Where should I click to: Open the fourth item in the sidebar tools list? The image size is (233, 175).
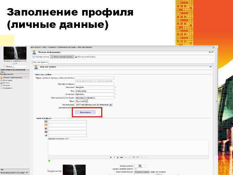[6, 86]
